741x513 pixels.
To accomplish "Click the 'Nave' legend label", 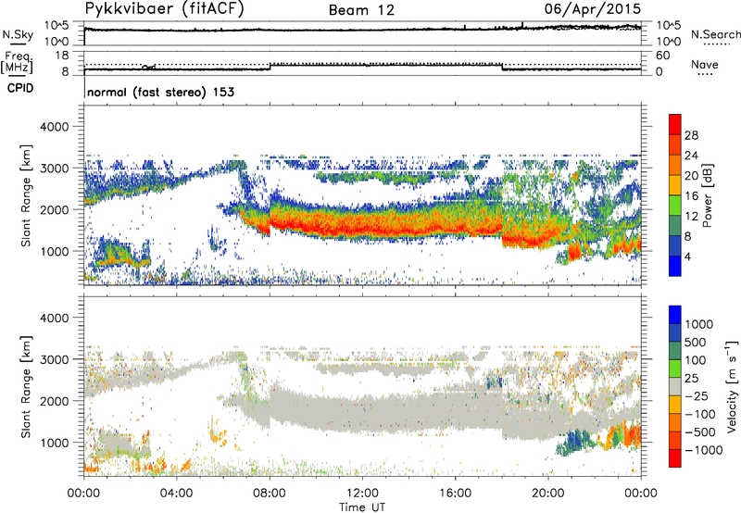I will (705, 64).
